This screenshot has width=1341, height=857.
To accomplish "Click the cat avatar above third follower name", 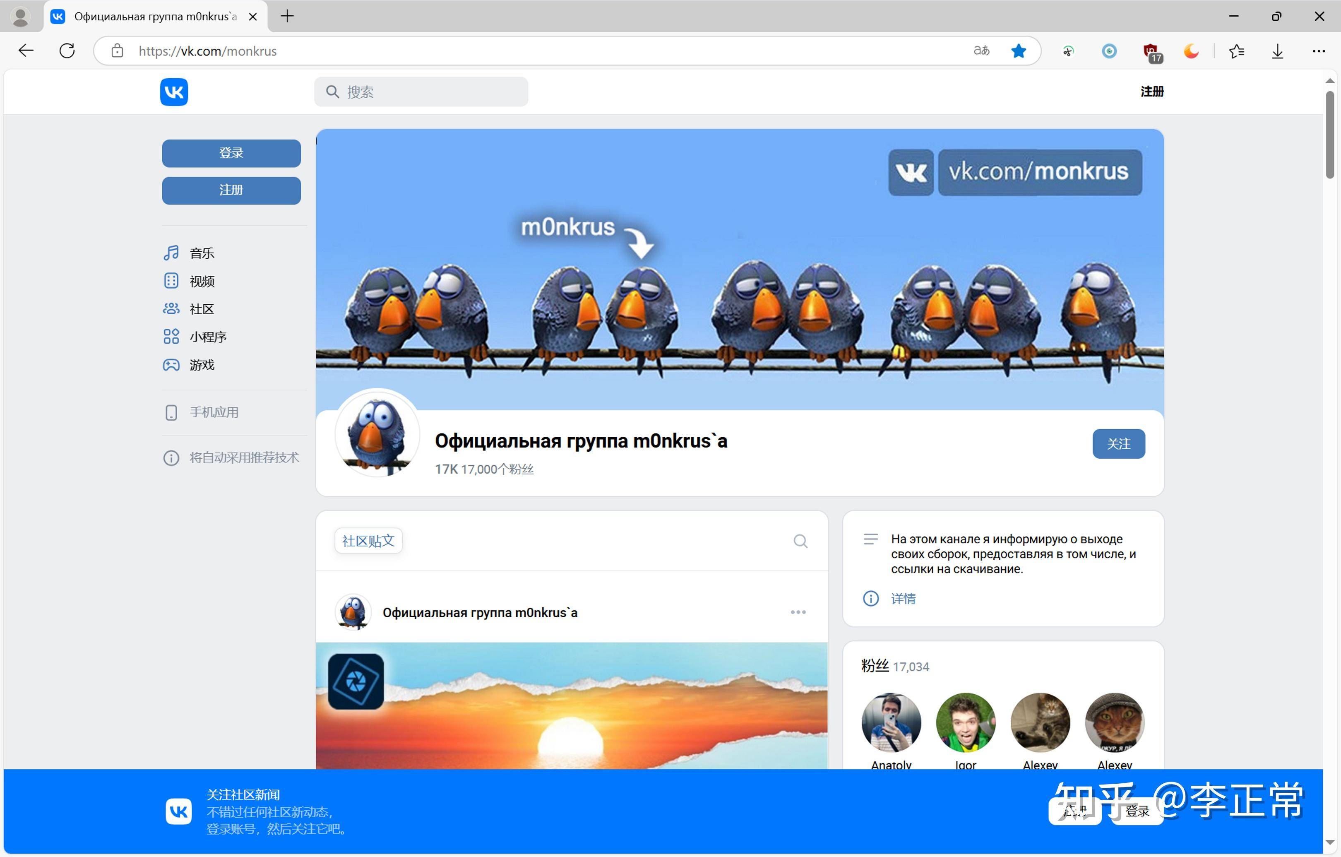I will [1040, 722].
